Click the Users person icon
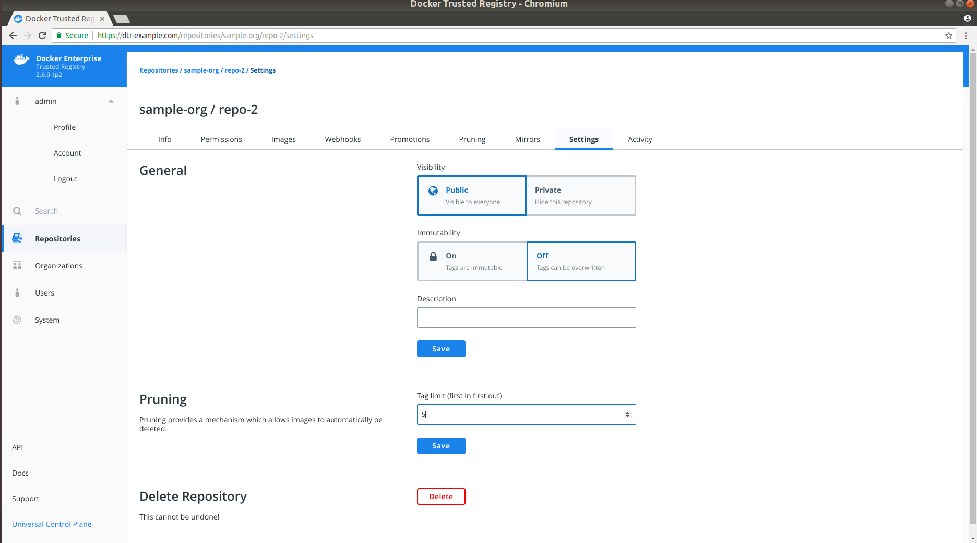 tap(17, 293)
